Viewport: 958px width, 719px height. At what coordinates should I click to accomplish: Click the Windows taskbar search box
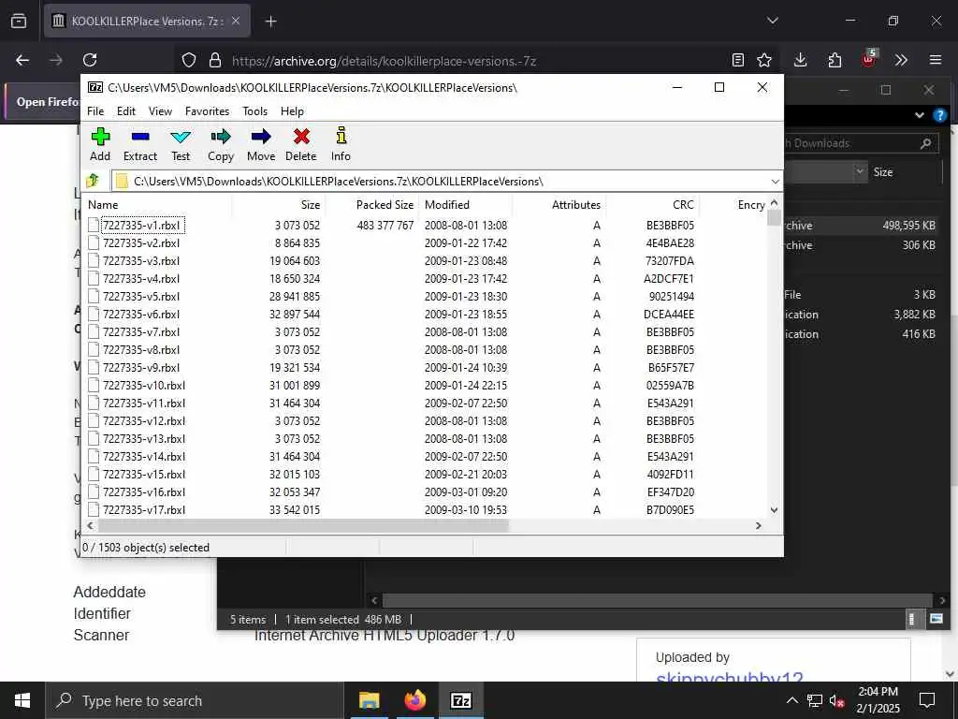pyautogui.click(x=195, y=700)
